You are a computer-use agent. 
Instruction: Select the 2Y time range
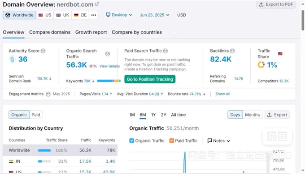pos(164,115)
